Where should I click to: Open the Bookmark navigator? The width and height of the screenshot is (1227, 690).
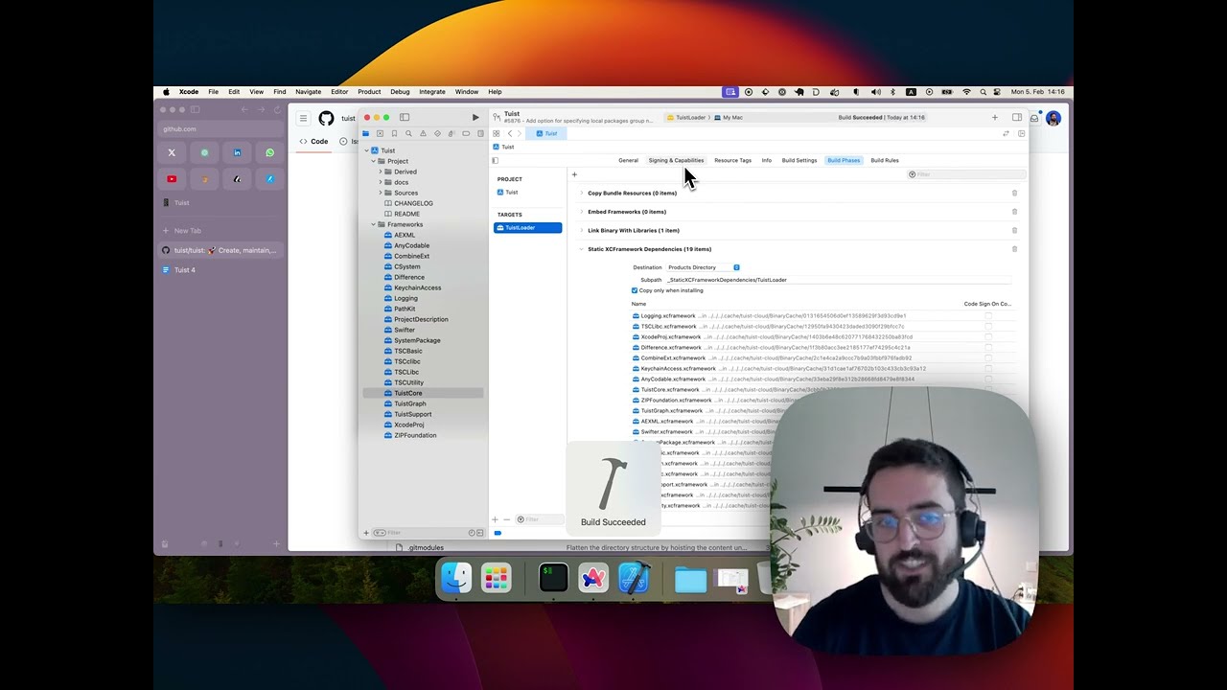pyautogui.click(x=394, y=133)
